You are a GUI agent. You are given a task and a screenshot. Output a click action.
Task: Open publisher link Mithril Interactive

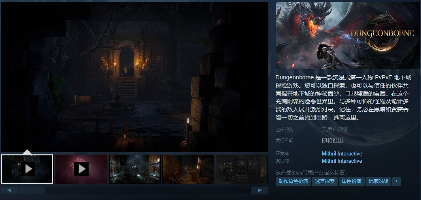tap(342, 161)
